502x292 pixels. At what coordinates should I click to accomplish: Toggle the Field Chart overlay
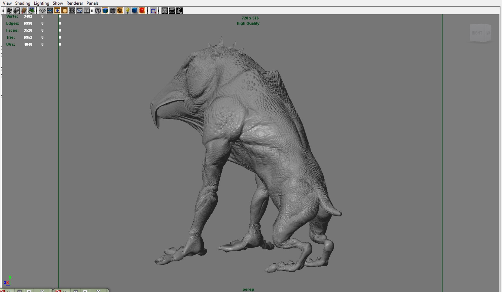click(x=72, y=11)
